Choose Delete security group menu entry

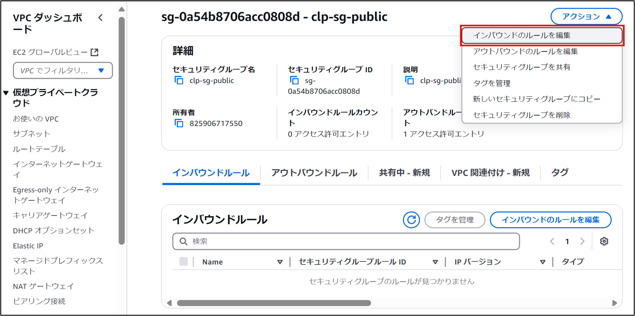click(x=521, y=115)
